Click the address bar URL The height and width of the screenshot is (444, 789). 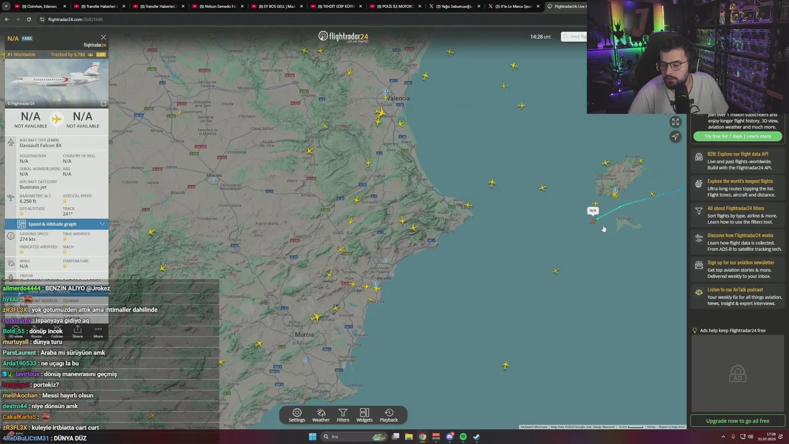click(x=75, y=19)
